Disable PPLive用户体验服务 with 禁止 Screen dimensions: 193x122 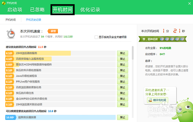pyautogui.click(x=123, y=82)
